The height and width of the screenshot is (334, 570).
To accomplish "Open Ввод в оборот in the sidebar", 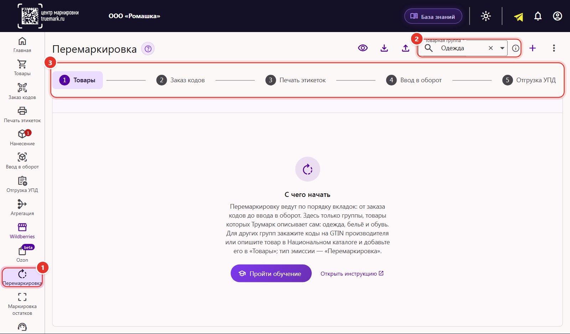I will (x=22, y=161).
